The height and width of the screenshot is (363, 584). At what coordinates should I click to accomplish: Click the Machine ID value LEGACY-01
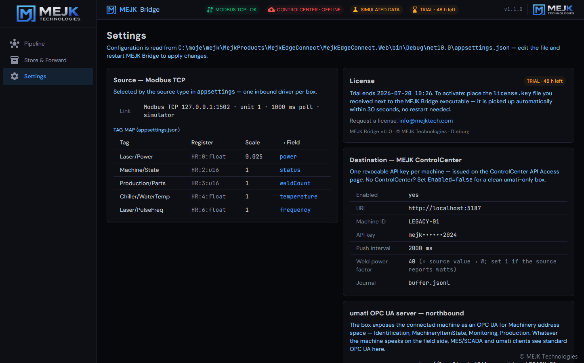click(x=424, y=221)
